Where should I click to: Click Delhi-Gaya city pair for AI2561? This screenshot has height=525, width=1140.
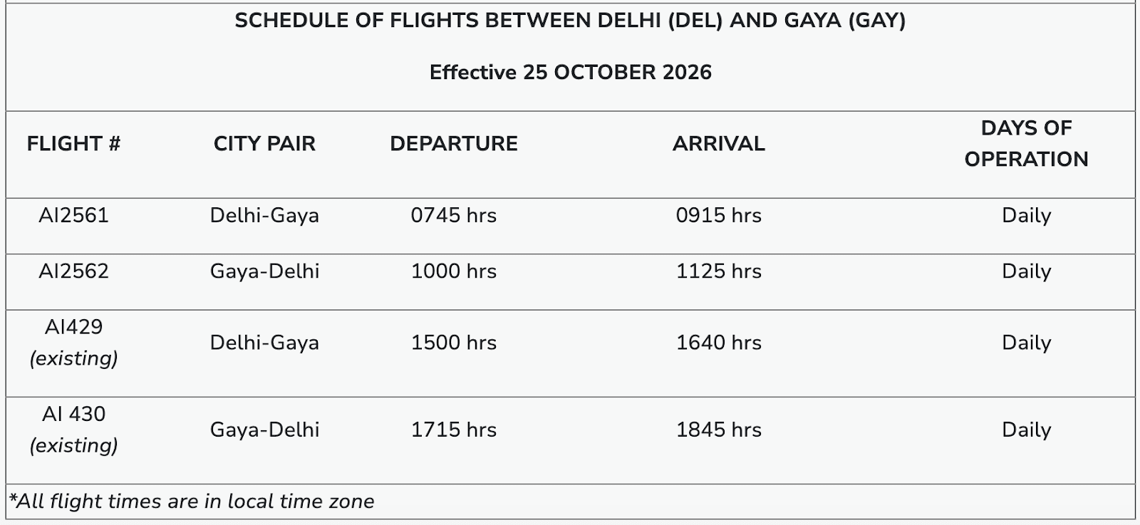click(x=264, y=216)
